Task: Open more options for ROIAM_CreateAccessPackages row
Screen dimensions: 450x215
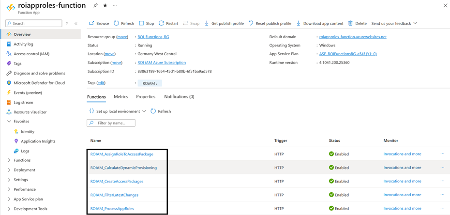Action: pyautogui.click(x=442, y=181)
